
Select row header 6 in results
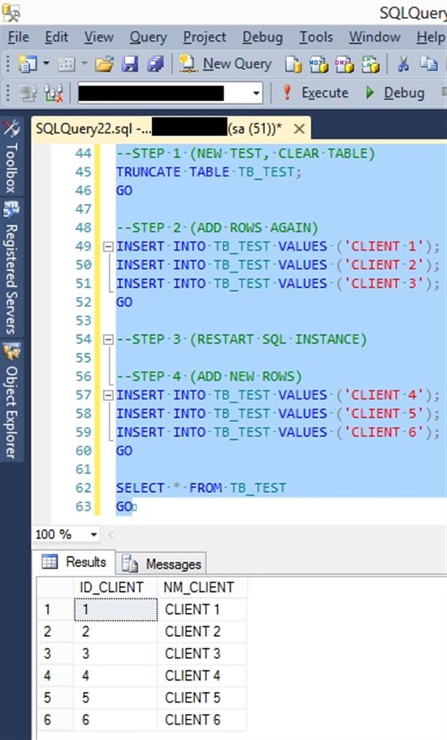(55, 720)
